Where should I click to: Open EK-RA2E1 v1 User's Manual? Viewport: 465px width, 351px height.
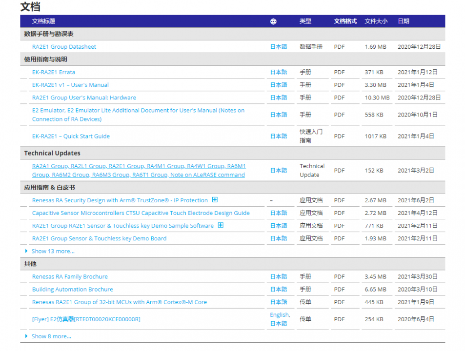click(70, 85)
